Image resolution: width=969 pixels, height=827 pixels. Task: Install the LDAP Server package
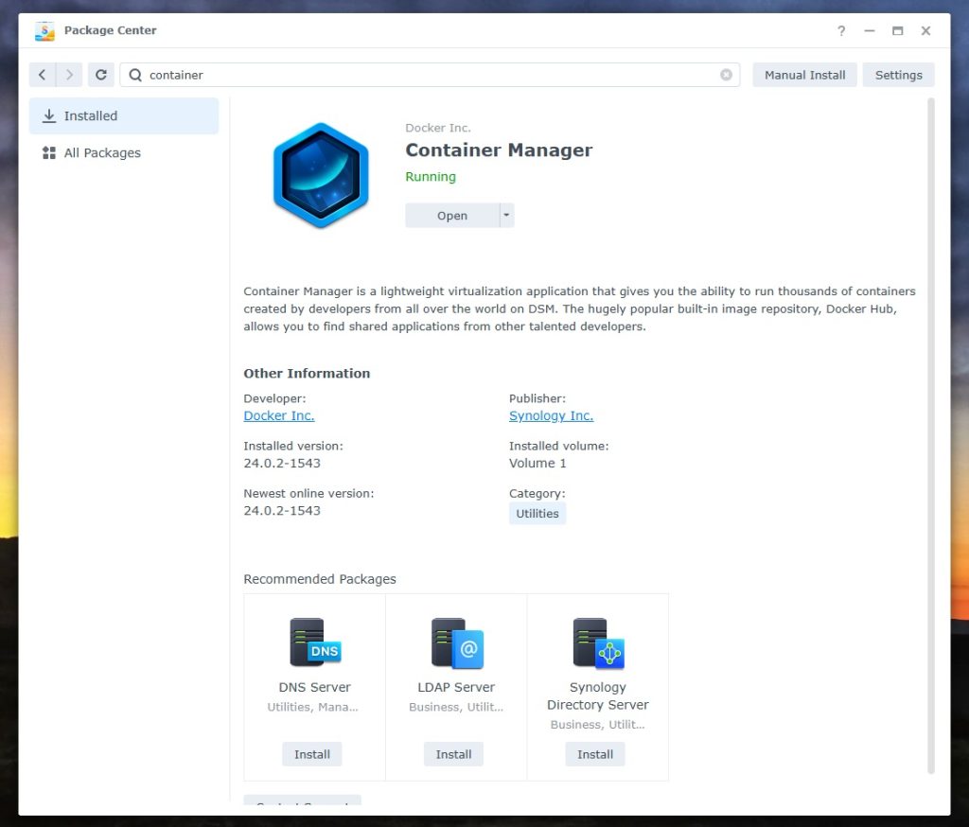pyautogui.click(x=453, y=754)
